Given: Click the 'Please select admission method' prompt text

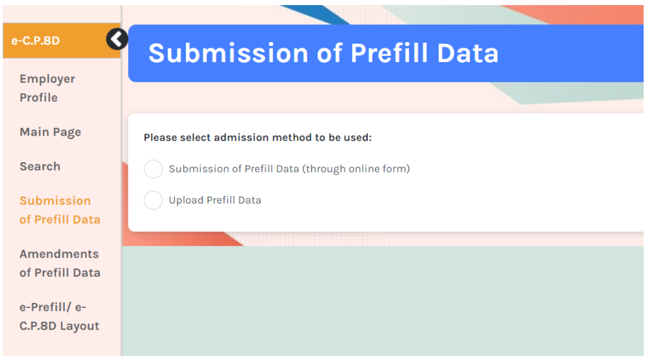Looking at the screenshot, I should click(x=258, y=137).
